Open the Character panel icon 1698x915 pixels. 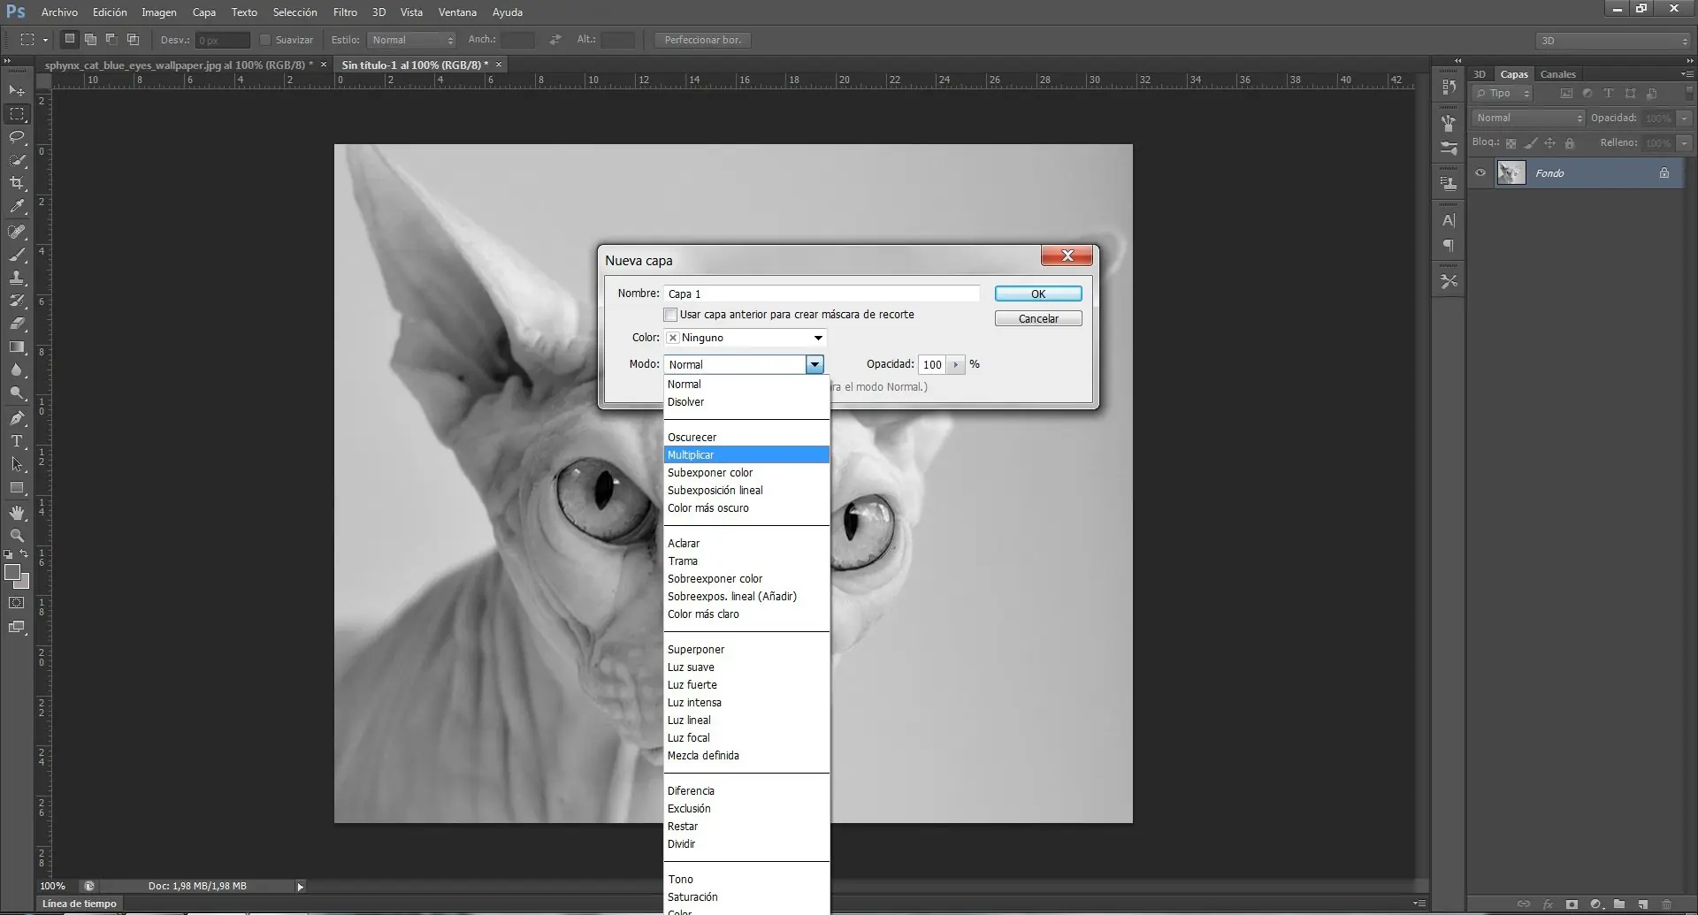click(x=1449, y=220)
